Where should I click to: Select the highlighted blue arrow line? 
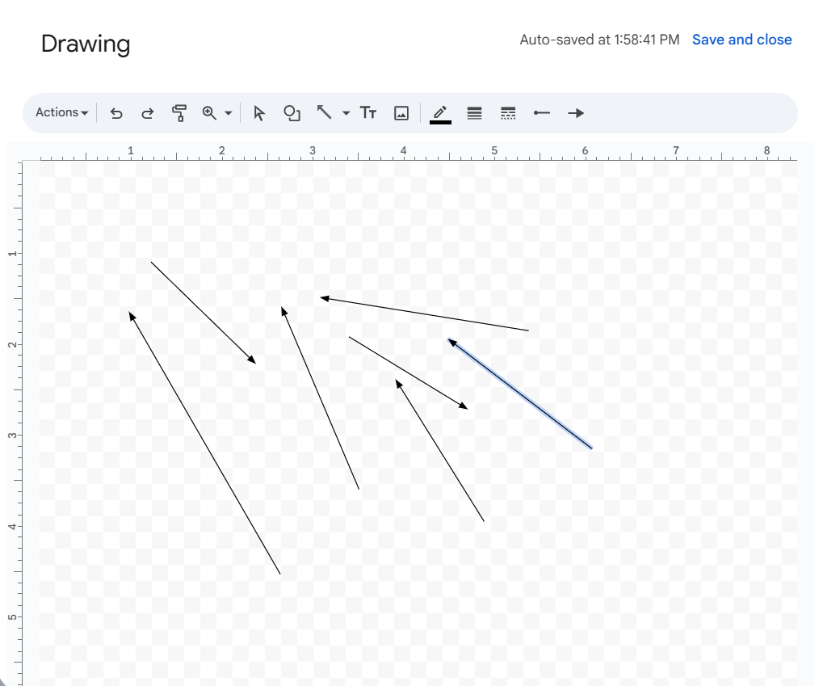coord(521,394)
